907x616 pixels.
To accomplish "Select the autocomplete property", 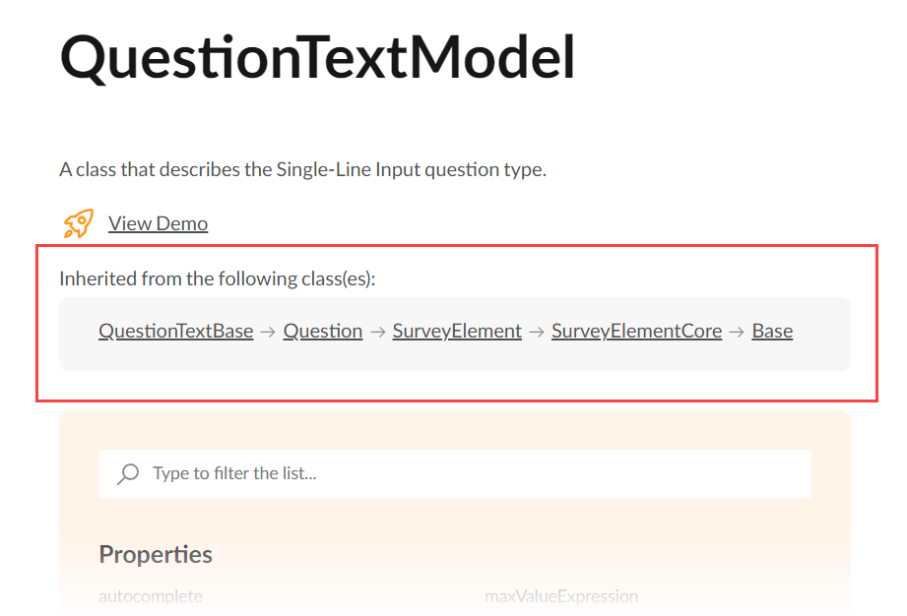I will pos(151,595).
